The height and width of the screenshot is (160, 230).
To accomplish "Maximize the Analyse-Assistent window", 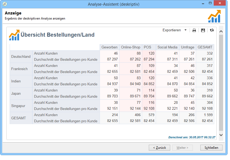I will click(210, 3).
